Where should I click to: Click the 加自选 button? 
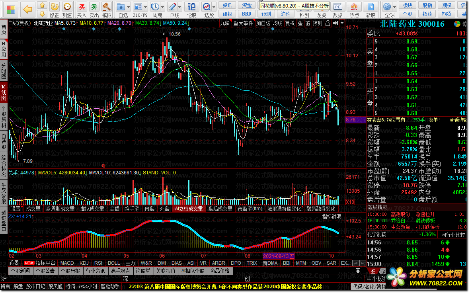(263, 23)
